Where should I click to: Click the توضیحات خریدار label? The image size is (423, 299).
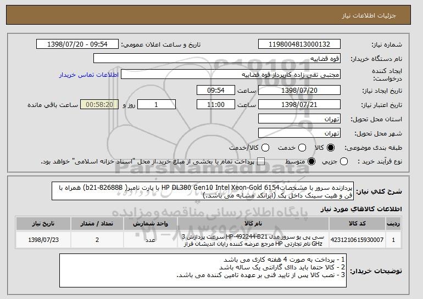376,271
